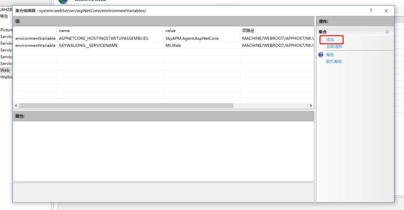Viewport: 404px width, 210px height.
Task: Select .Web site in background tree
Action: [5, 70]
